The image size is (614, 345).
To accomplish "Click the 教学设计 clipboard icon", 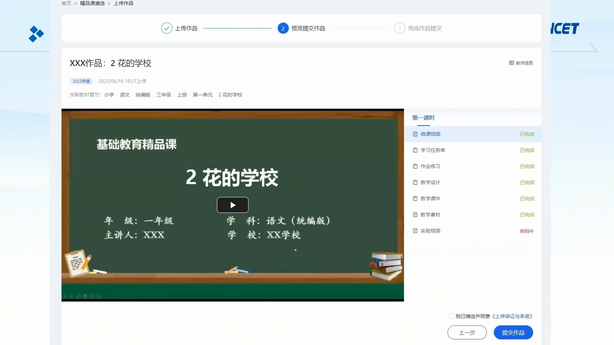I will 415,182.
